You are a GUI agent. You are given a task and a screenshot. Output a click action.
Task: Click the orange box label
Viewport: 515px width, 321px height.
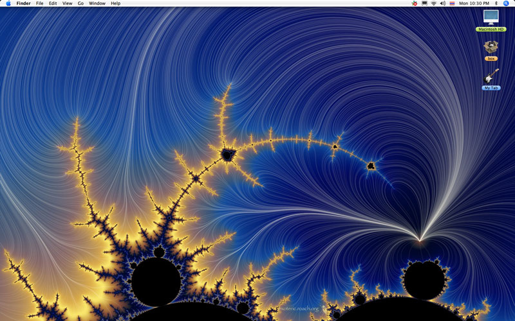(x=491, y=58)
